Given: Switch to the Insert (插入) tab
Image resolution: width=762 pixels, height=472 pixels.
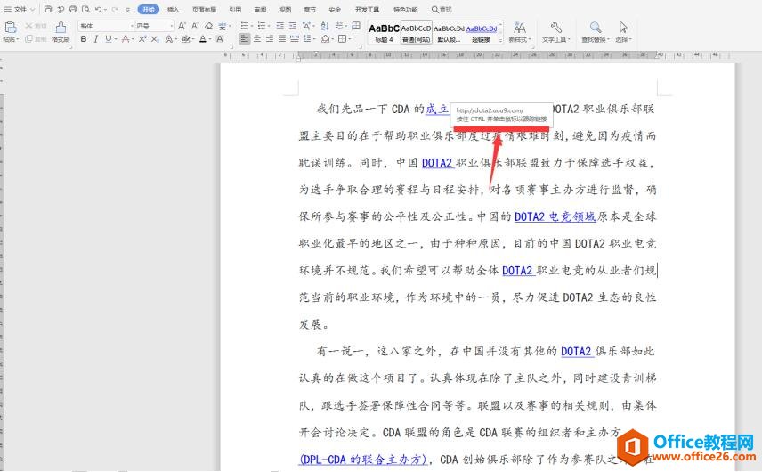Looking at the screenshot, I should 173,9.
